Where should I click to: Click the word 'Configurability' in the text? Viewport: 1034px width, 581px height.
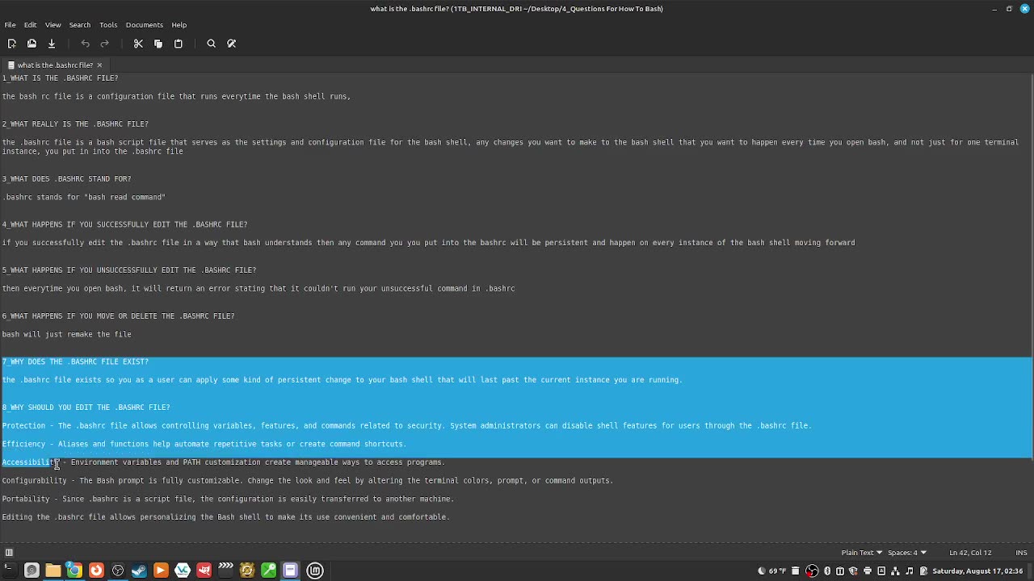(x=34, y=481)
